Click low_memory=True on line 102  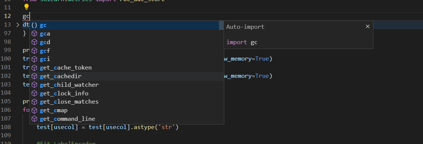point(246,76)
